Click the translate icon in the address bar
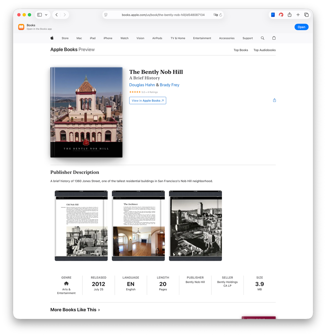 pyautogui.click(x=215, y=15)
